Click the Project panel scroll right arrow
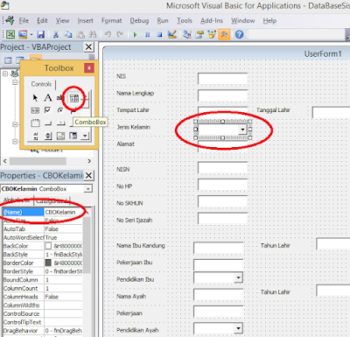350x337 pixels. coord(89,161)
